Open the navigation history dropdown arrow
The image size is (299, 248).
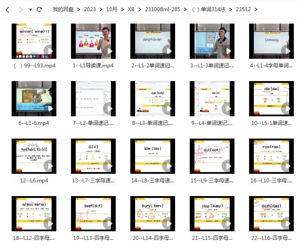coord(31,9)
